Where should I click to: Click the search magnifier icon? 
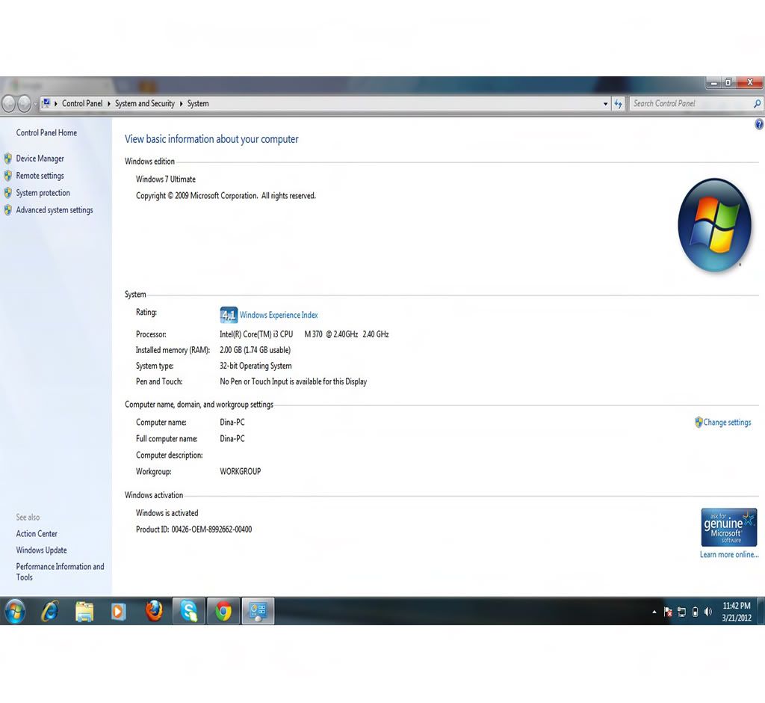click(757, 103)
